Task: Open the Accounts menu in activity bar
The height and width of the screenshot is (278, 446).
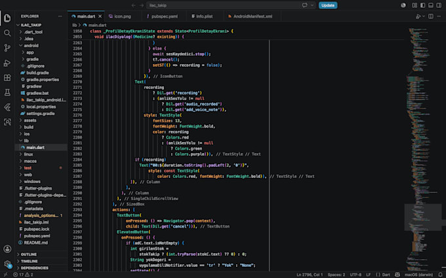Action: pos(7,249)
